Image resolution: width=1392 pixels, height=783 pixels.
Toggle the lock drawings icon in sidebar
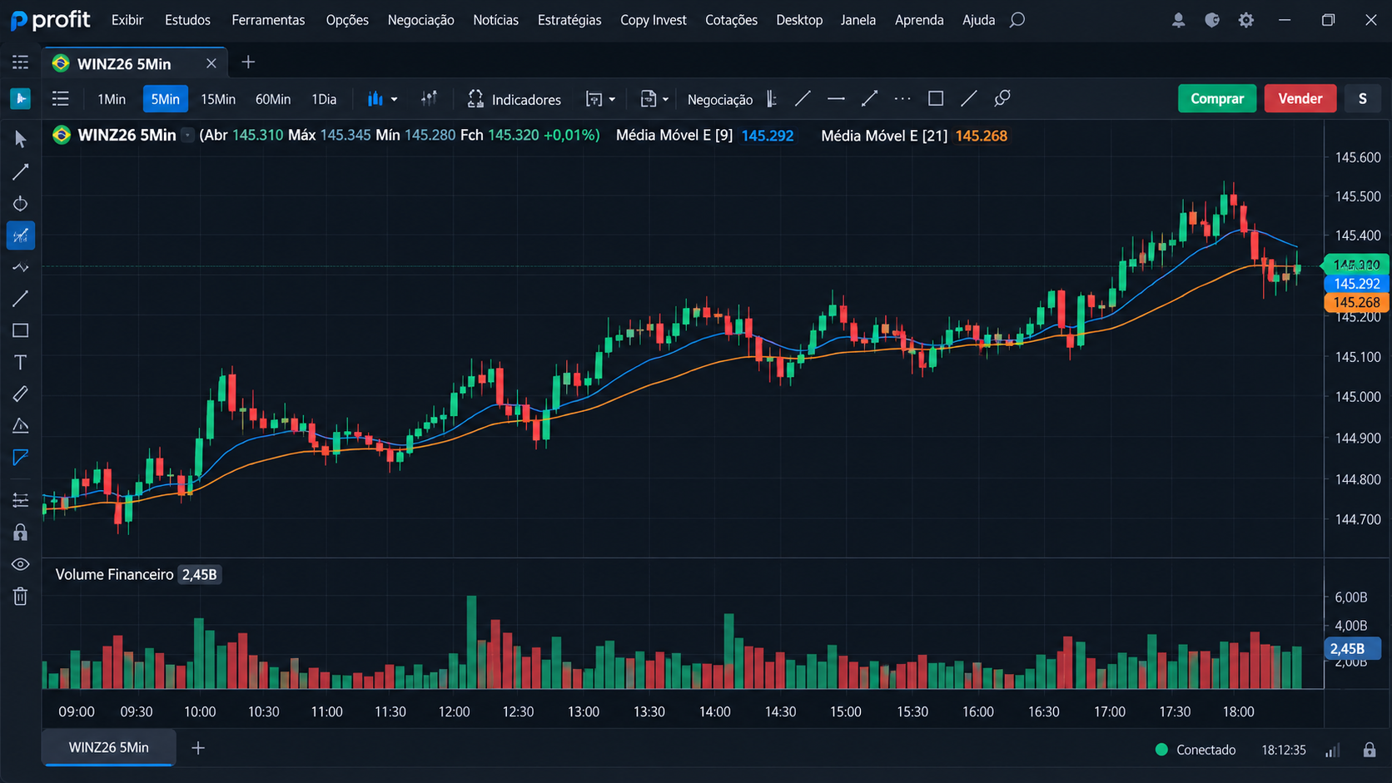click(21, 533)
